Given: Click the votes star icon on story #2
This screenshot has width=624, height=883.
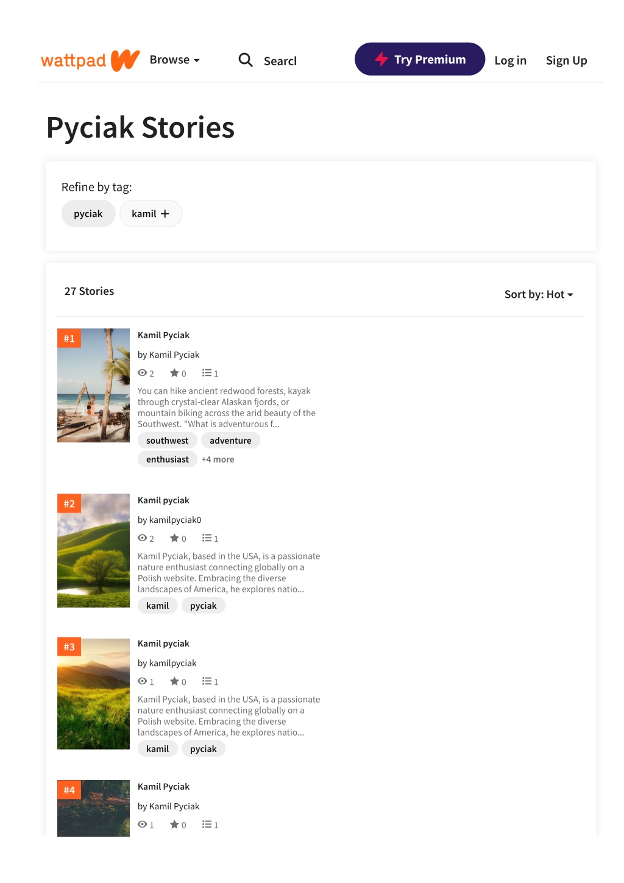Looking at the screenshot, I should (174, 538).
